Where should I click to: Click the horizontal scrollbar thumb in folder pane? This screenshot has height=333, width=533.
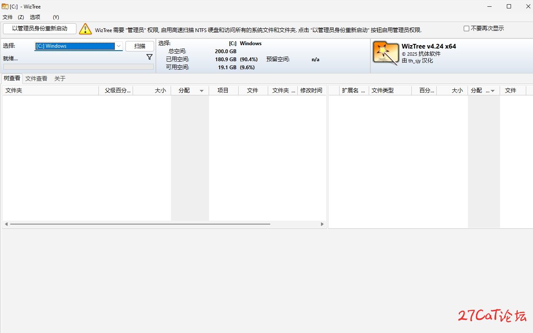tap(140, 224)
